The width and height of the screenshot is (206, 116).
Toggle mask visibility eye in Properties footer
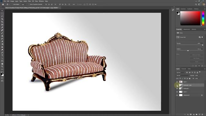(x=199, y=66)
